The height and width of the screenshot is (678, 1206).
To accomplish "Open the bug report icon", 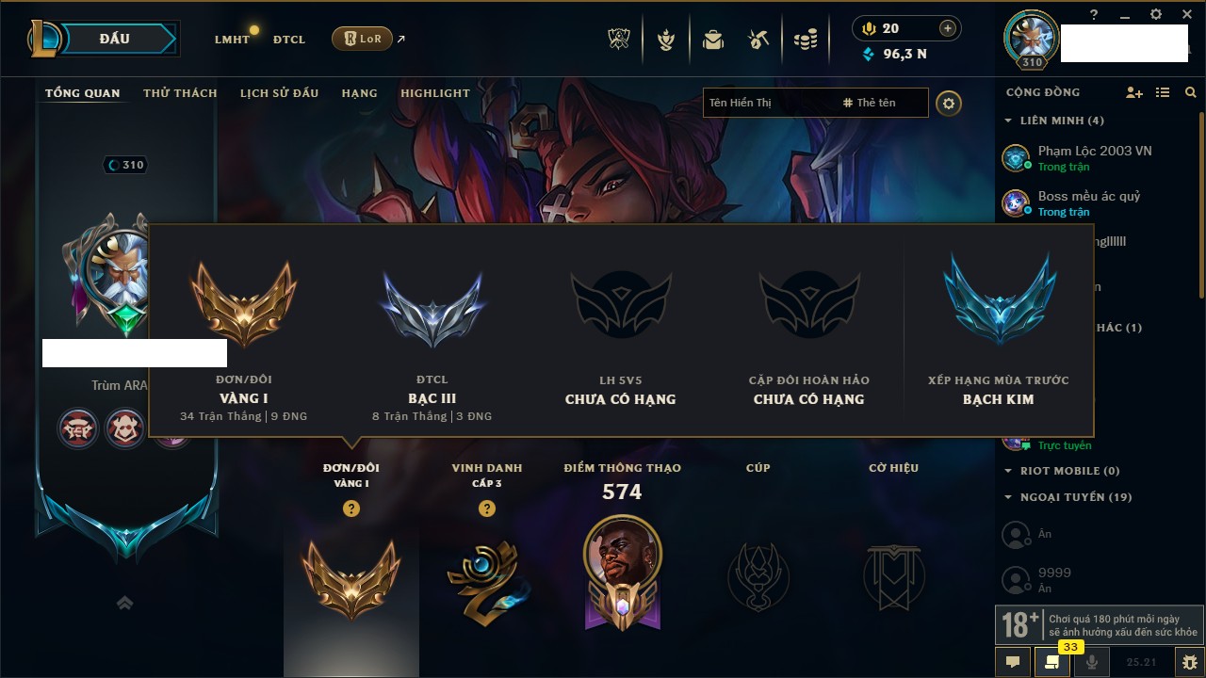I will (x=1189, y=662).
